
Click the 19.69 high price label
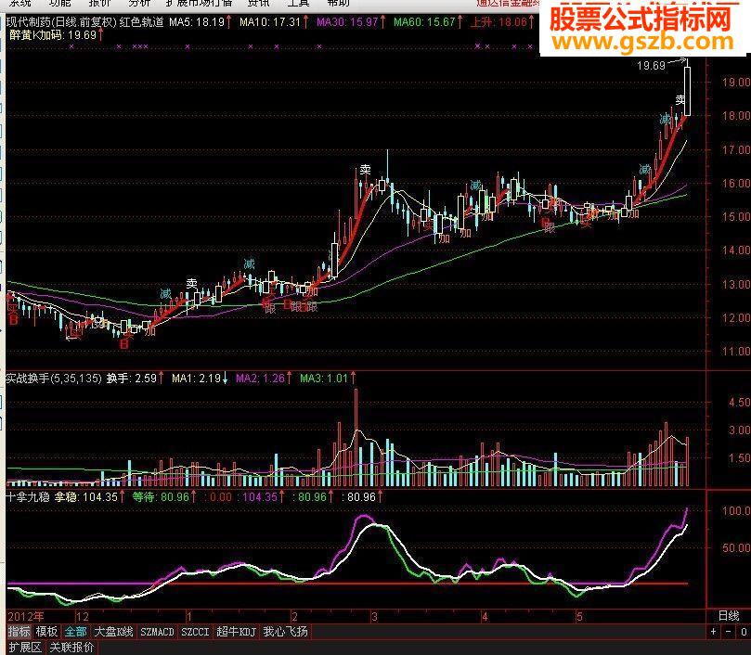coord(652,66)
